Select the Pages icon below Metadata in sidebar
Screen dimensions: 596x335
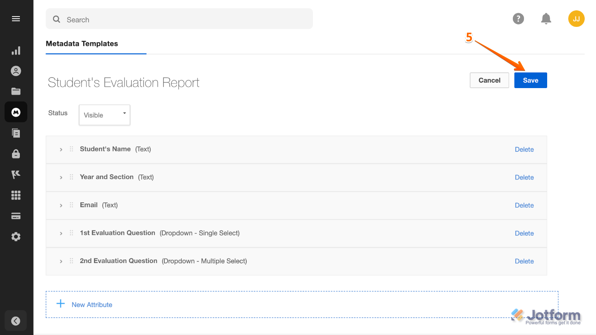(x=16, y=133)
